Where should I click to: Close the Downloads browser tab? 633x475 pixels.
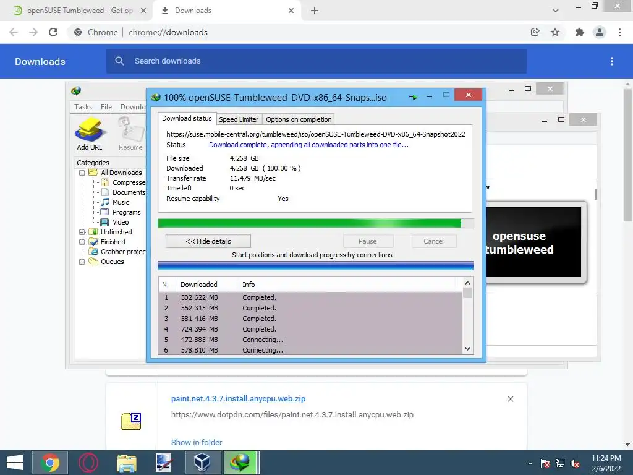tap(291, 11)
